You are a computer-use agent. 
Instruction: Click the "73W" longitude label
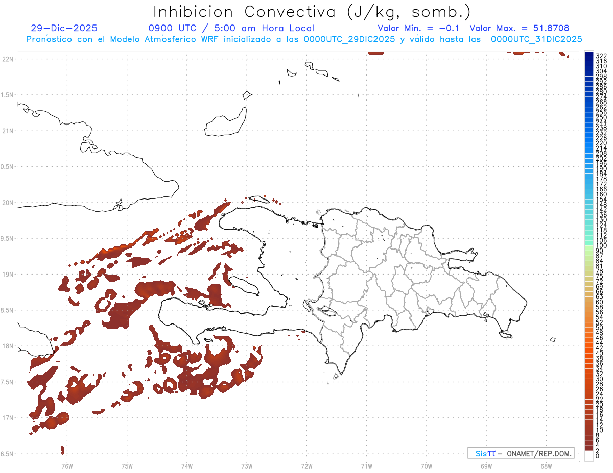click(x=247, y=466)
